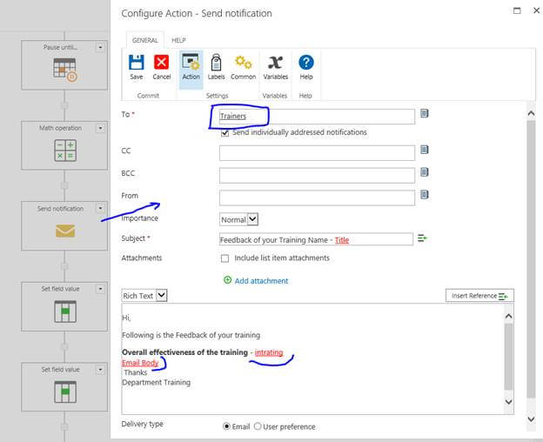The height and width of the screenshot is (442, 543).
Task: Click the Email Body reference in message
Action: point(140,363)
